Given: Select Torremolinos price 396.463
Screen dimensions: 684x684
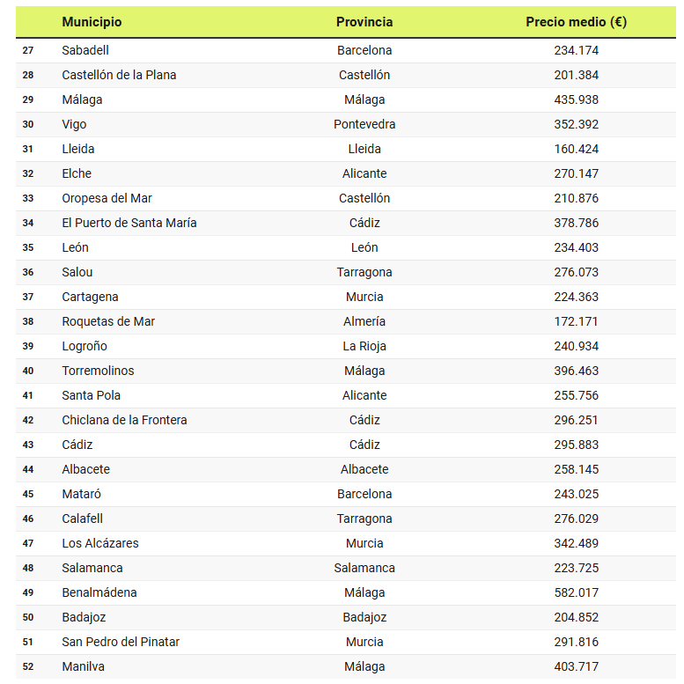Looking at the screenshot, I should coord(576,371).
